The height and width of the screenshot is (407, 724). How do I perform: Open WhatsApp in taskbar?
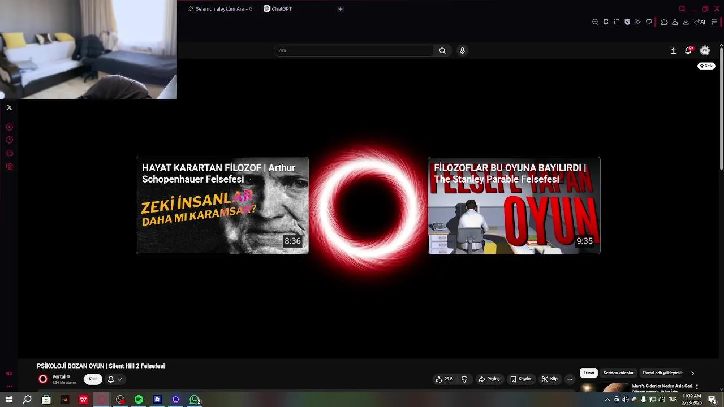point(195,400)
